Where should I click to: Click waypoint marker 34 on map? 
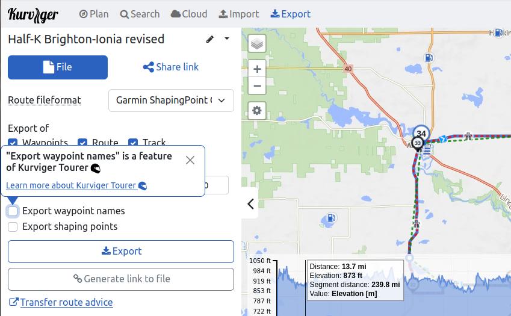tap(421, 134)
